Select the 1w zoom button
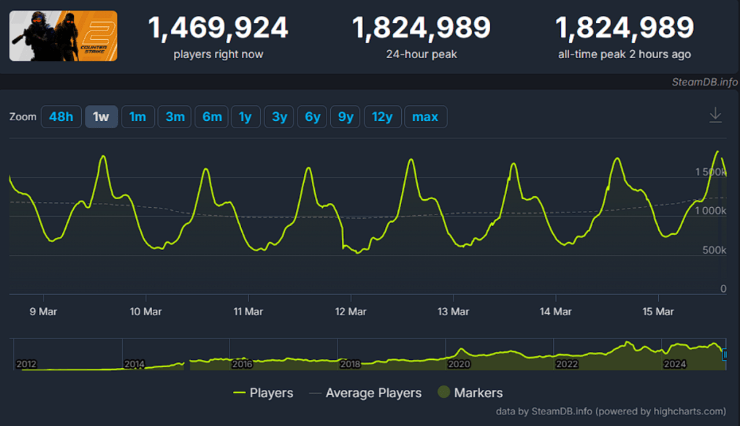The width and height of the screenshot is (740, 426). (101, 117)
